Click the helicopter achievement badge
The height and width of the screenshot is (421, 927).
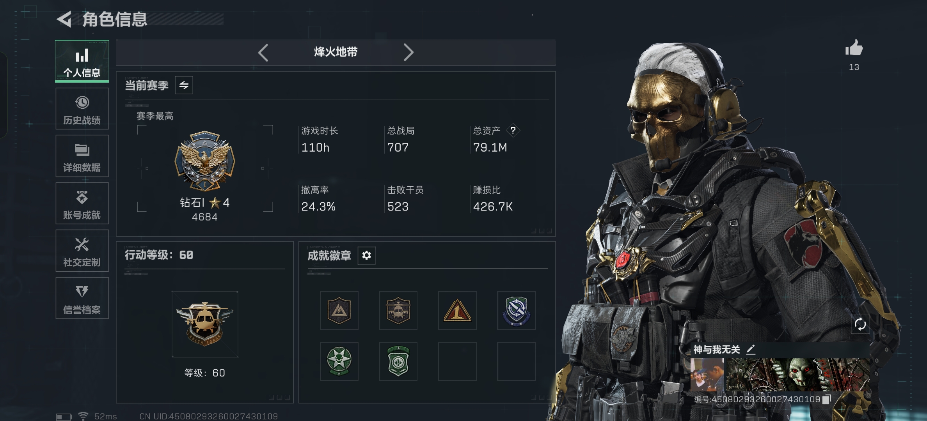coord(398,310)
